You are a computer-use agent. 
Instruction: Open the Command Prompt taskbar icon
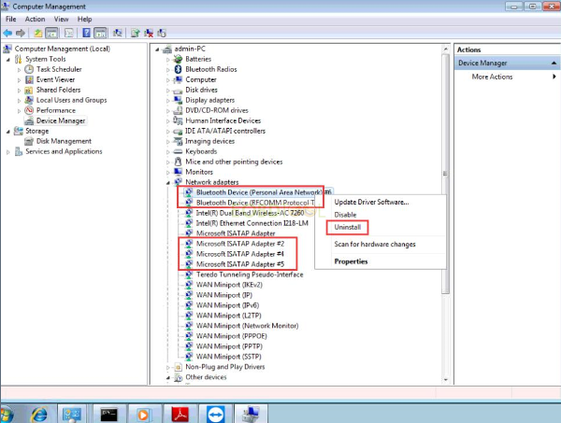click(108, 415)
